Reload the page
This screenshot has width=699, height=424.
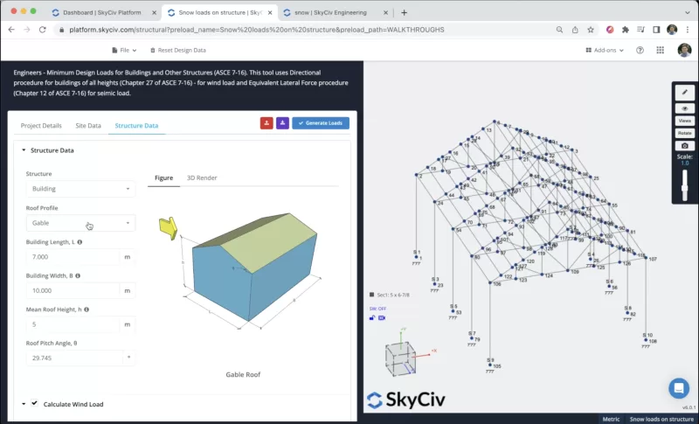pos(42,30)
